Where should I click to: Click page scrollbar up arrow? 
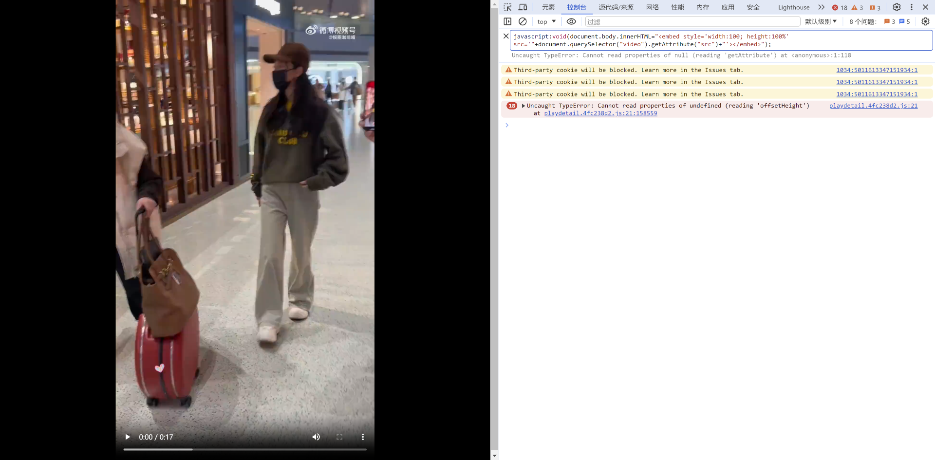(x=495, y=4)
